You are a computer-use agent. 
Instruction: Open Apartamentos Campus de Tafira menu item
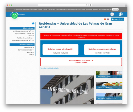(24, 34)
